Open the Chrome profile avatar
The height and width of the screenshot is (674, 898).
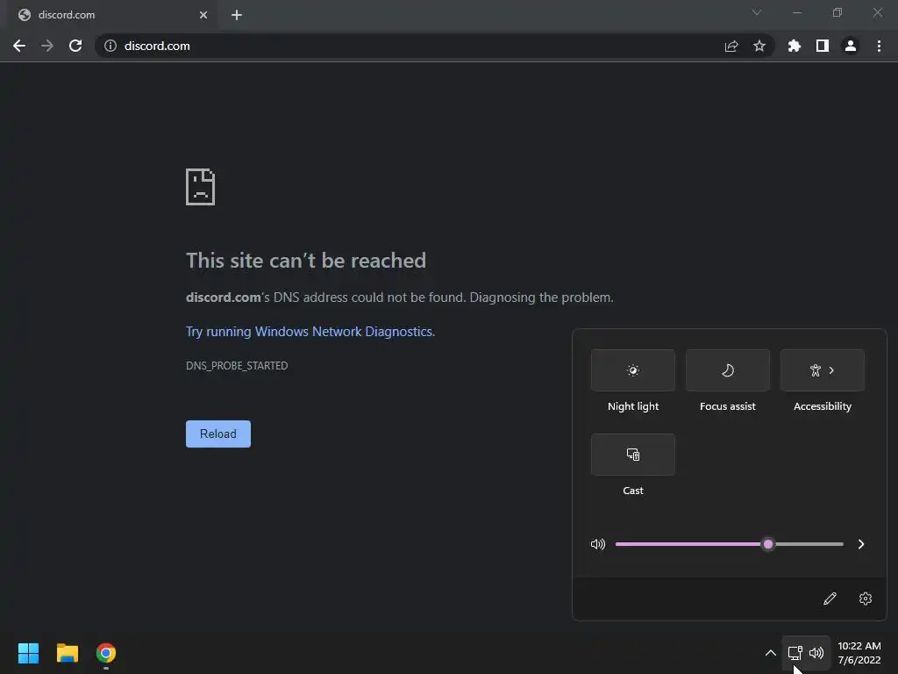coord(851,46)
